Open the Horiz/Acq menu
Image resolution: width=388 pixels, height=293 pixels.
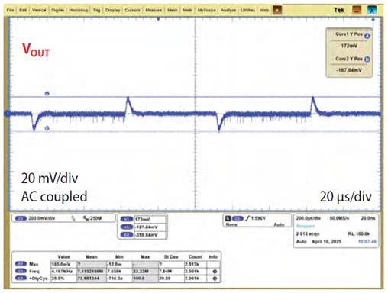tap(79, 10)
